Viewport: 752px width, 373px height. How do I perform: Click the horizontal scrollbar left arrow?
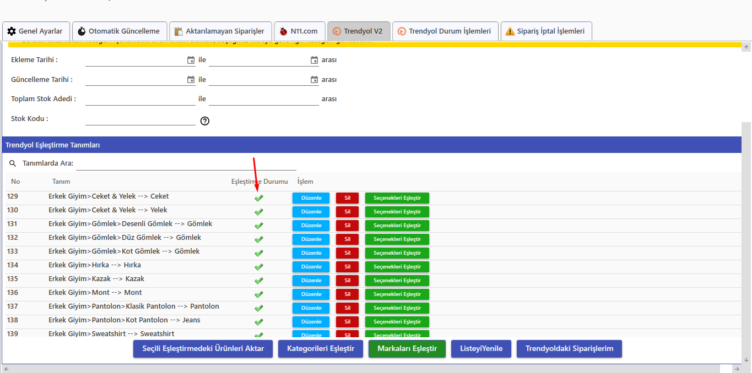click(x=6, y=369)
